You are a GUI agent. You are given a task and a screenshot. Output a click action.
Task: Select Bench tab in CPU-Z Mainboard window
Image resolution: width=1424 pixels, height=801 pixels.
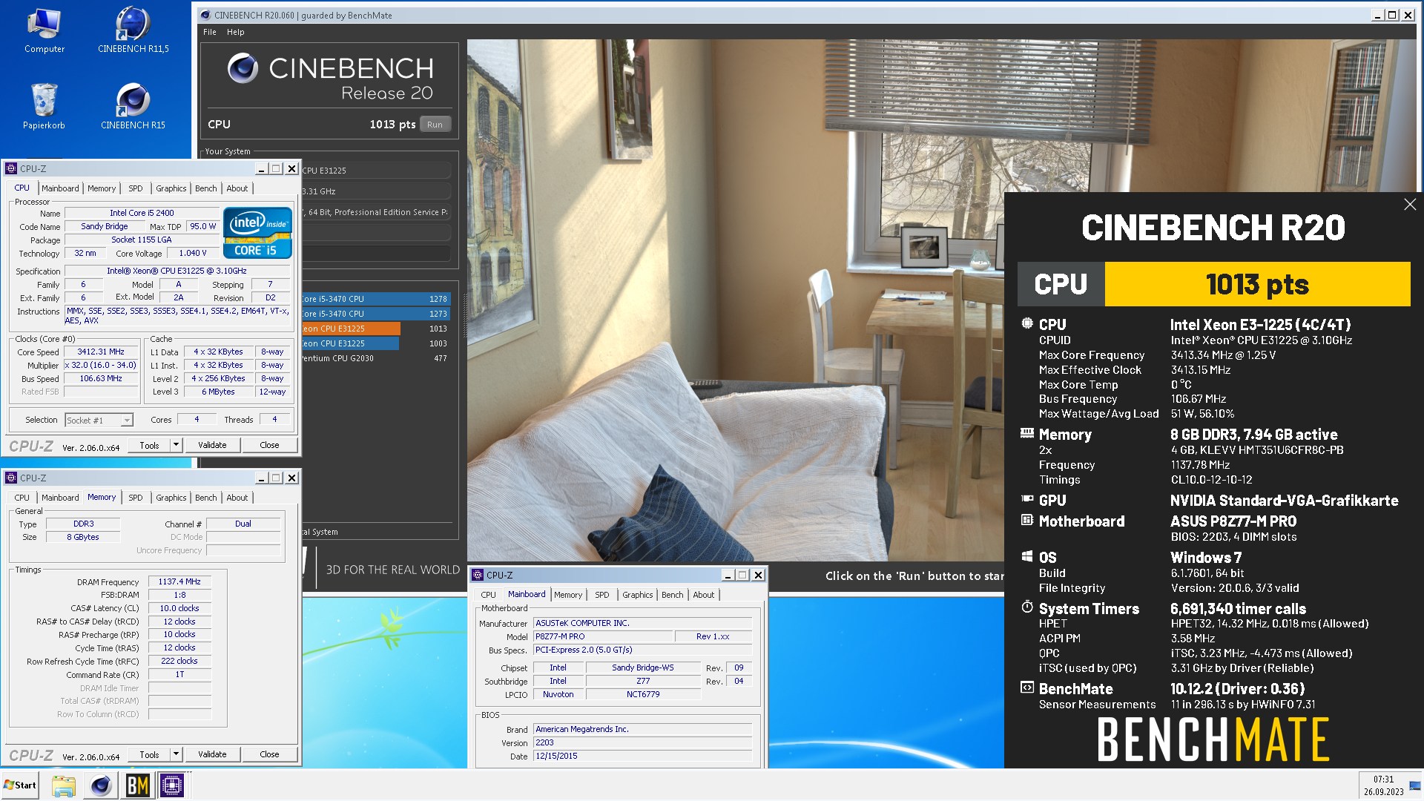(673, 595)
